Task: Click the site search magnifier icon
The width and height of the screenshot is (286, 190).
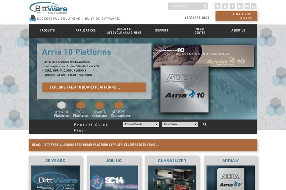Action: (x=205, y=6)
